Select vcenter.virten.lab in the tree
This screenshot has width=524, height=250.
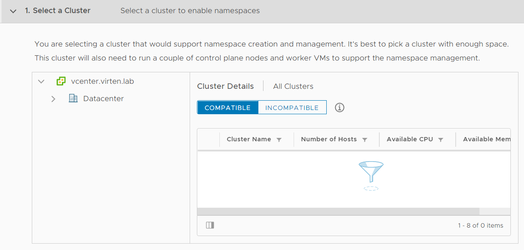tap(103, 81)
